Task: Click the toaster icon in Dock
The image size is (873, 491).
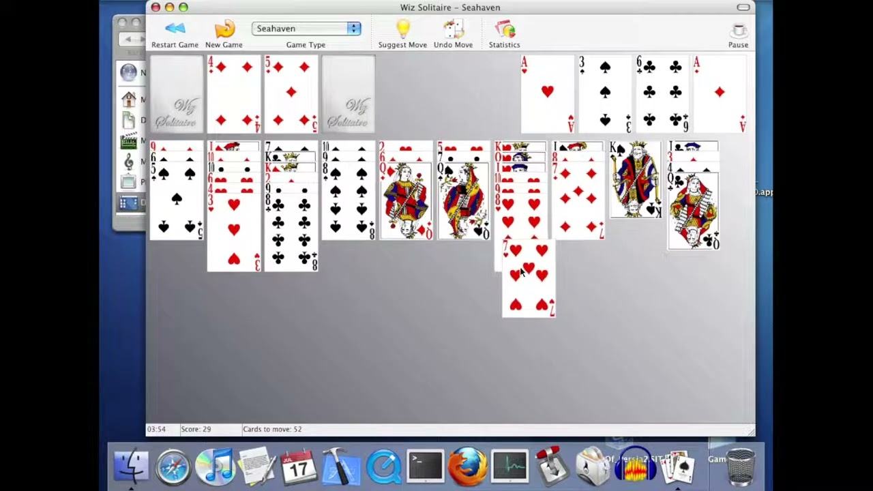Action: click(x=593, y=466)
